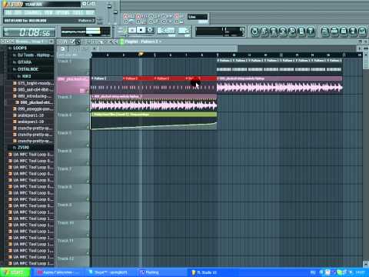Click the first button of the right-hand window shortcut group

pyautogui.click(x=325, y=32)
